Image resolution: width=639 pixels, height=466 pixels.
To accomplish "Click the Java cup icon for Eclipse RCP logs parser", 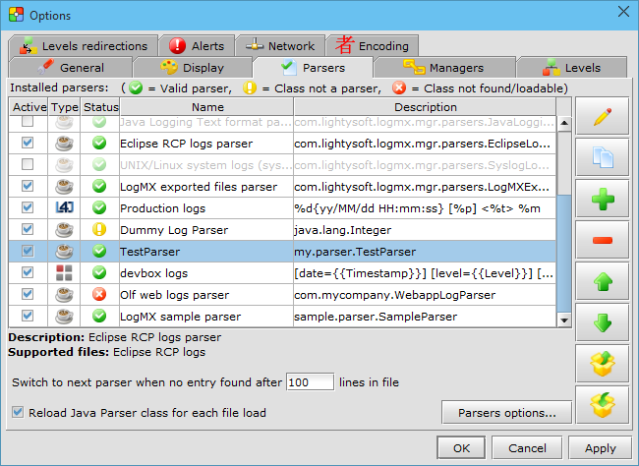I will [64, 144].
